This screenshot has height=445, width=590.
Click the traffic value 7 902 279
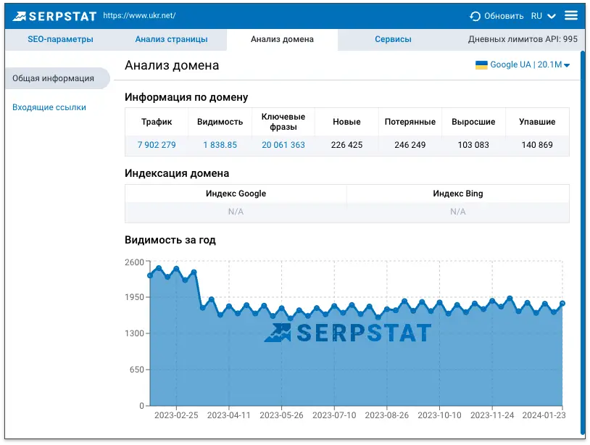[157, 146]
